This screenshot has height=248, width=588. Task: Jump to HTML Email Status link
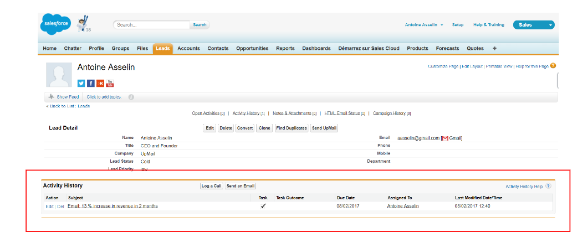click(x=345, y=113)
